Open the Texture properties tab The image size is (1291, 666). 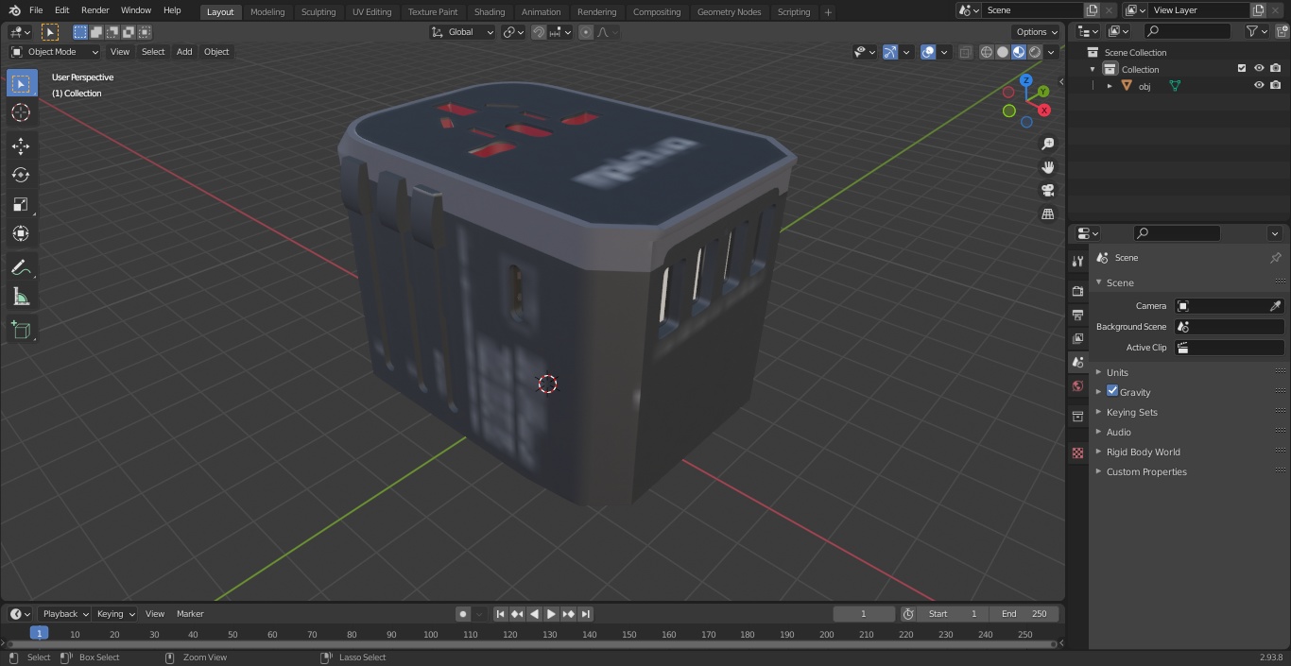(x=1077, y=453)
